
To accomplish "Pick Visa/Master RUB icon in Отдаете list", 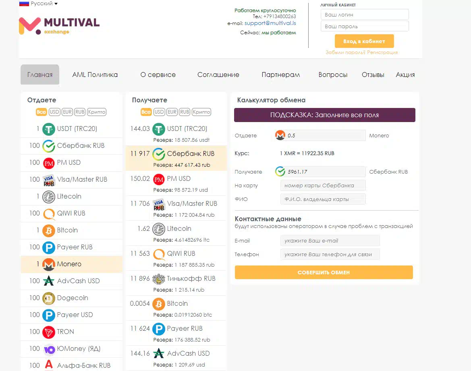I will [48, 180].
